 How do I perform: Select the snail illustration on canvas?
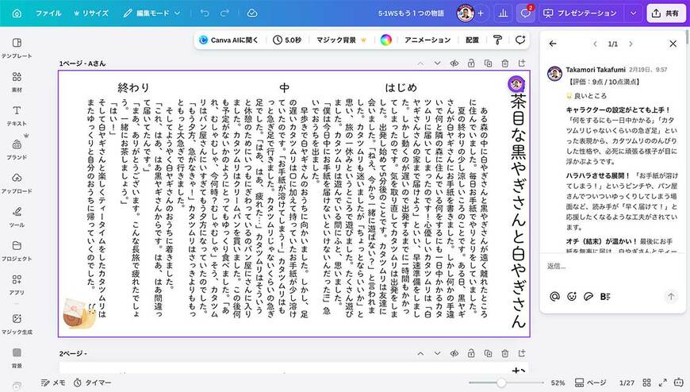coord(79,313)
